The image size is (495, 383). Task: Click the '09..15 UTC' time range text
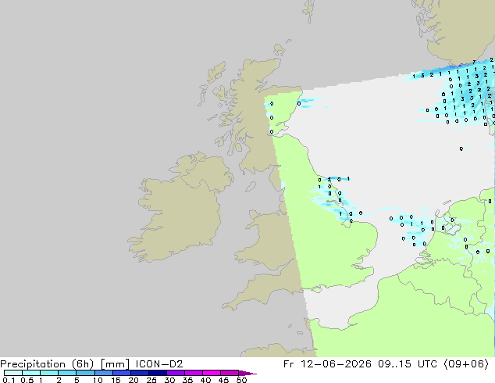click(x=408, y=364)
